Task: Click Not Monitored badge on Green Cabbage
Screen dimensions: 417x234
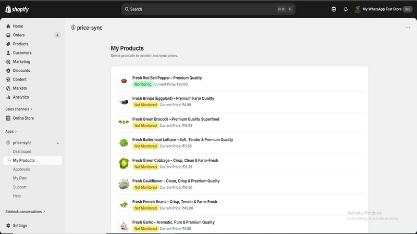Action: coord(145,167)
